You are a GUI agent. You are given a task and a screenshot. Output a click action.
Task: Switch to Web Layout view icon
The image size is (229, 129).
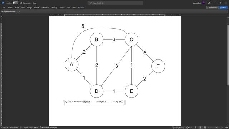(x=205, y=128)
